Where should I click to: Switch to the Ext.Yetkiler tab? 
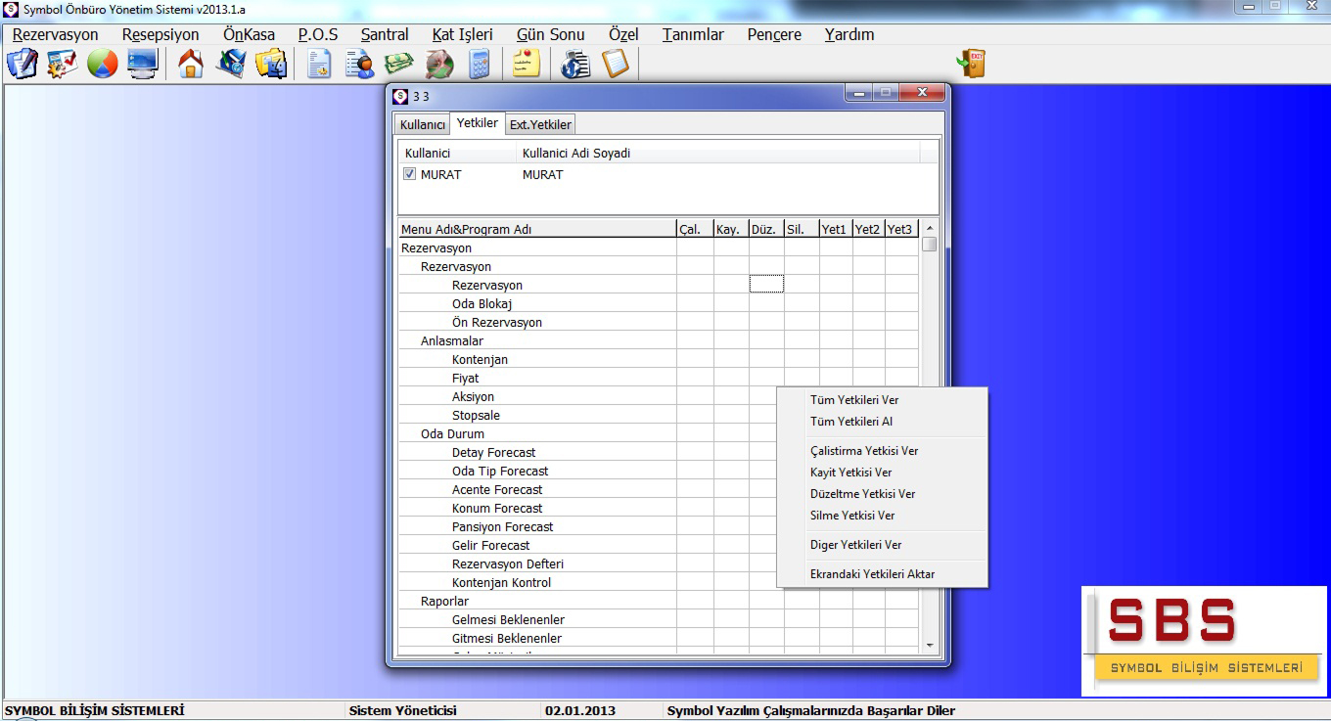pos(540,125)
